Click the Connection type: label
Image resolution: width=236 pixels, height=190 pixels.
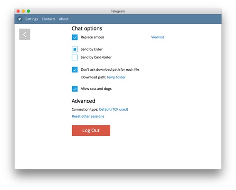pyautogui.click(x=85, y=109)
